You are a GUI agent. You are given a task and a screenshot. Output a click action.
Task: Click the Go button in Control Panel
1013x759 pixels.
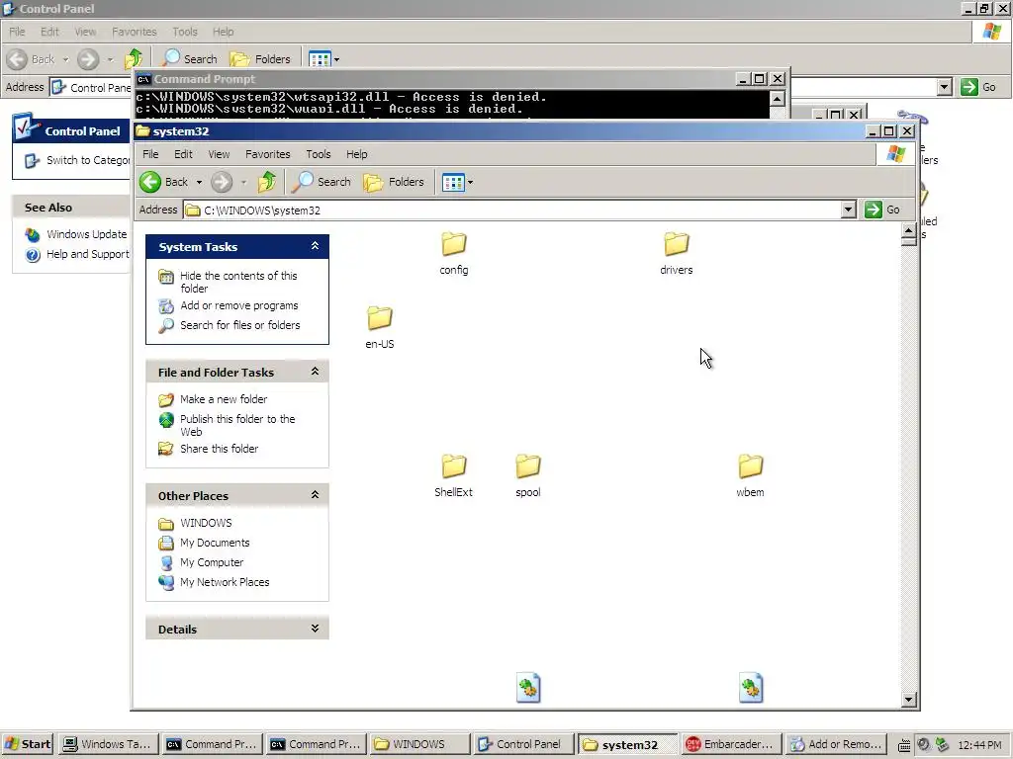(978, 87)
